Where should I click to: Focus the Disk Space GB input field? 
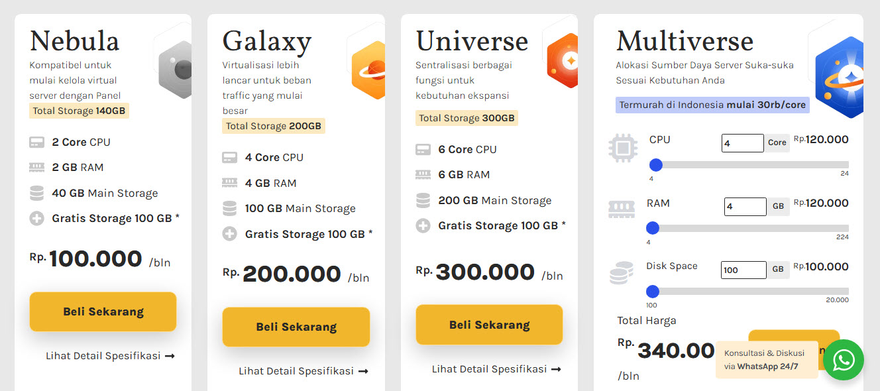[743, 270]
